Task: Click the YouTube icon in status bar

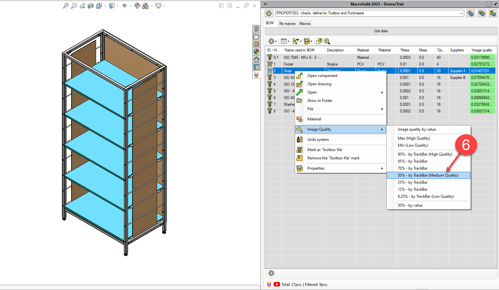Action: pos(277,284)
